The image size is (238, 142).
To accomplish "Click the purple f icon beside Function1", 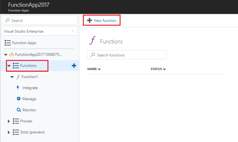I will point(18,77).
